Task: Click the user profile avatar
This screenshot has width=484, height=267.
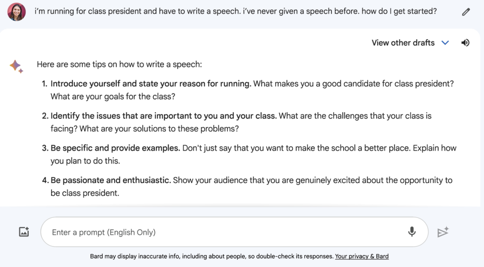Action: [x=17, y=12]
